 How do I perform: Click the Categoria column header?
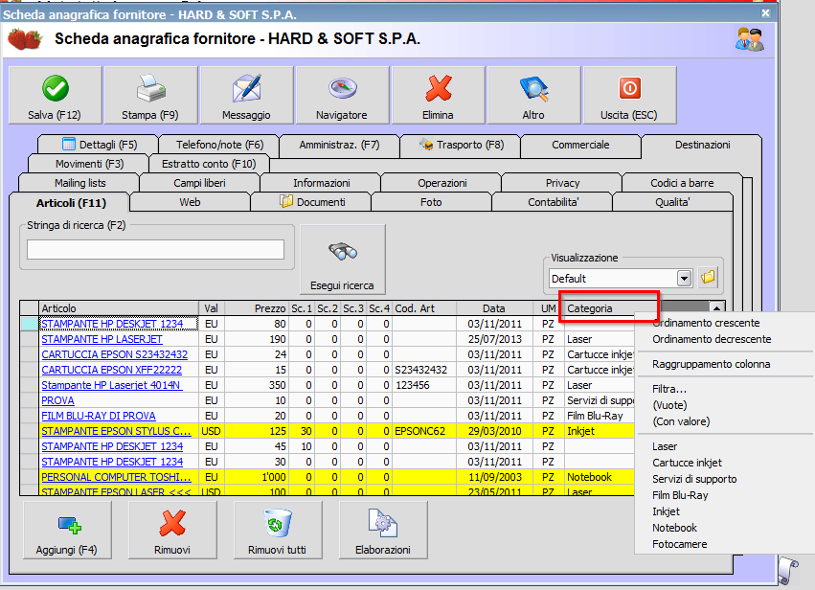click(x=609, y=308)
